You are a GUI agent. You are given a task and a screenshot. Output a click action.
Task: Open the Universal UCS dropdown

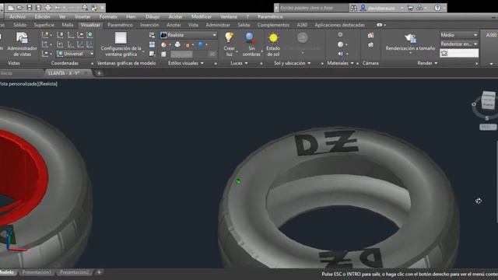click(75, 54)
